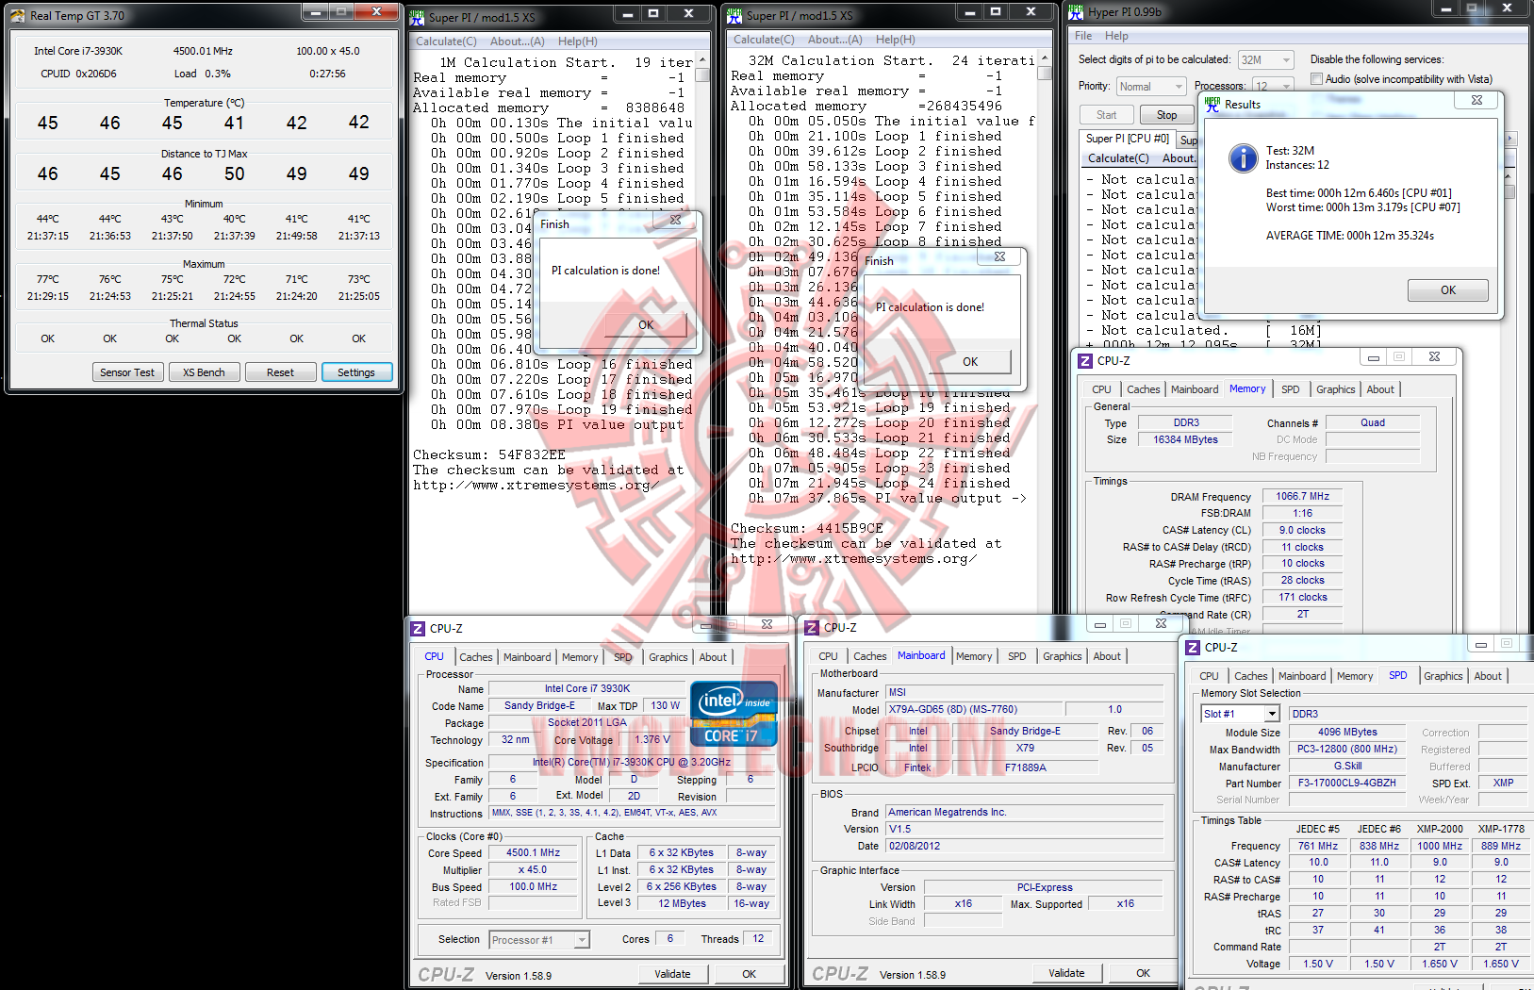The height and width of the screenshot is (990, 1534).
Task: Click the first Super PI (1M) window icon
Action: coord(418,17)
